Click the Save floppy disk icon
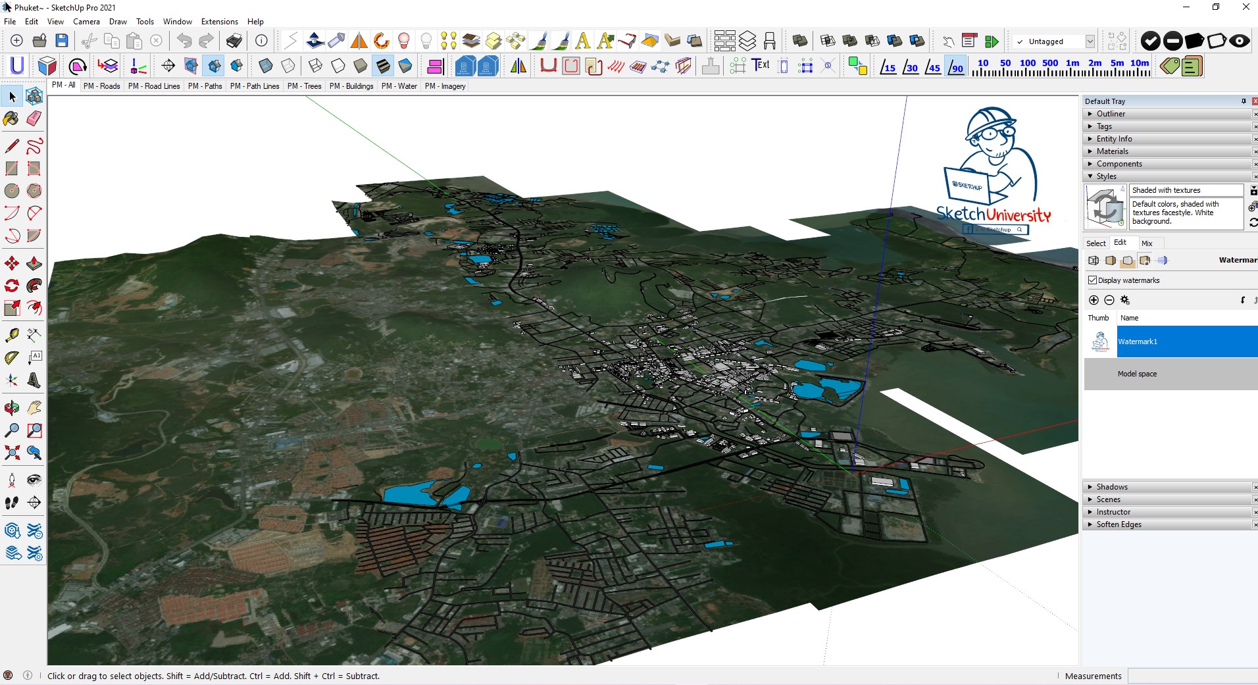This screenshot has width=1258, height=685. [x=62, y=41]
